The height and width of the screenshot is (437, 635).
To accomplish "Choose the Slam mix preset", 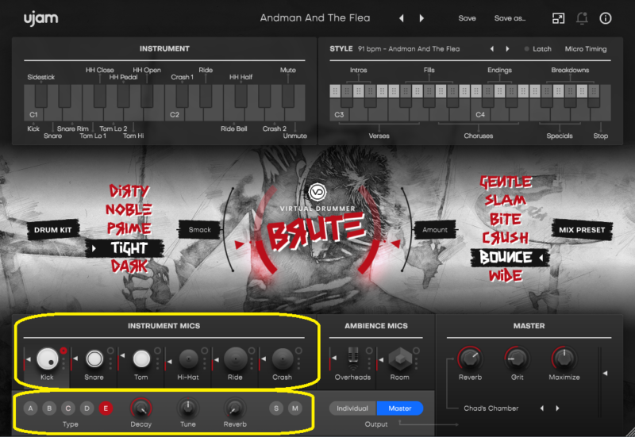I will (506, 201).
